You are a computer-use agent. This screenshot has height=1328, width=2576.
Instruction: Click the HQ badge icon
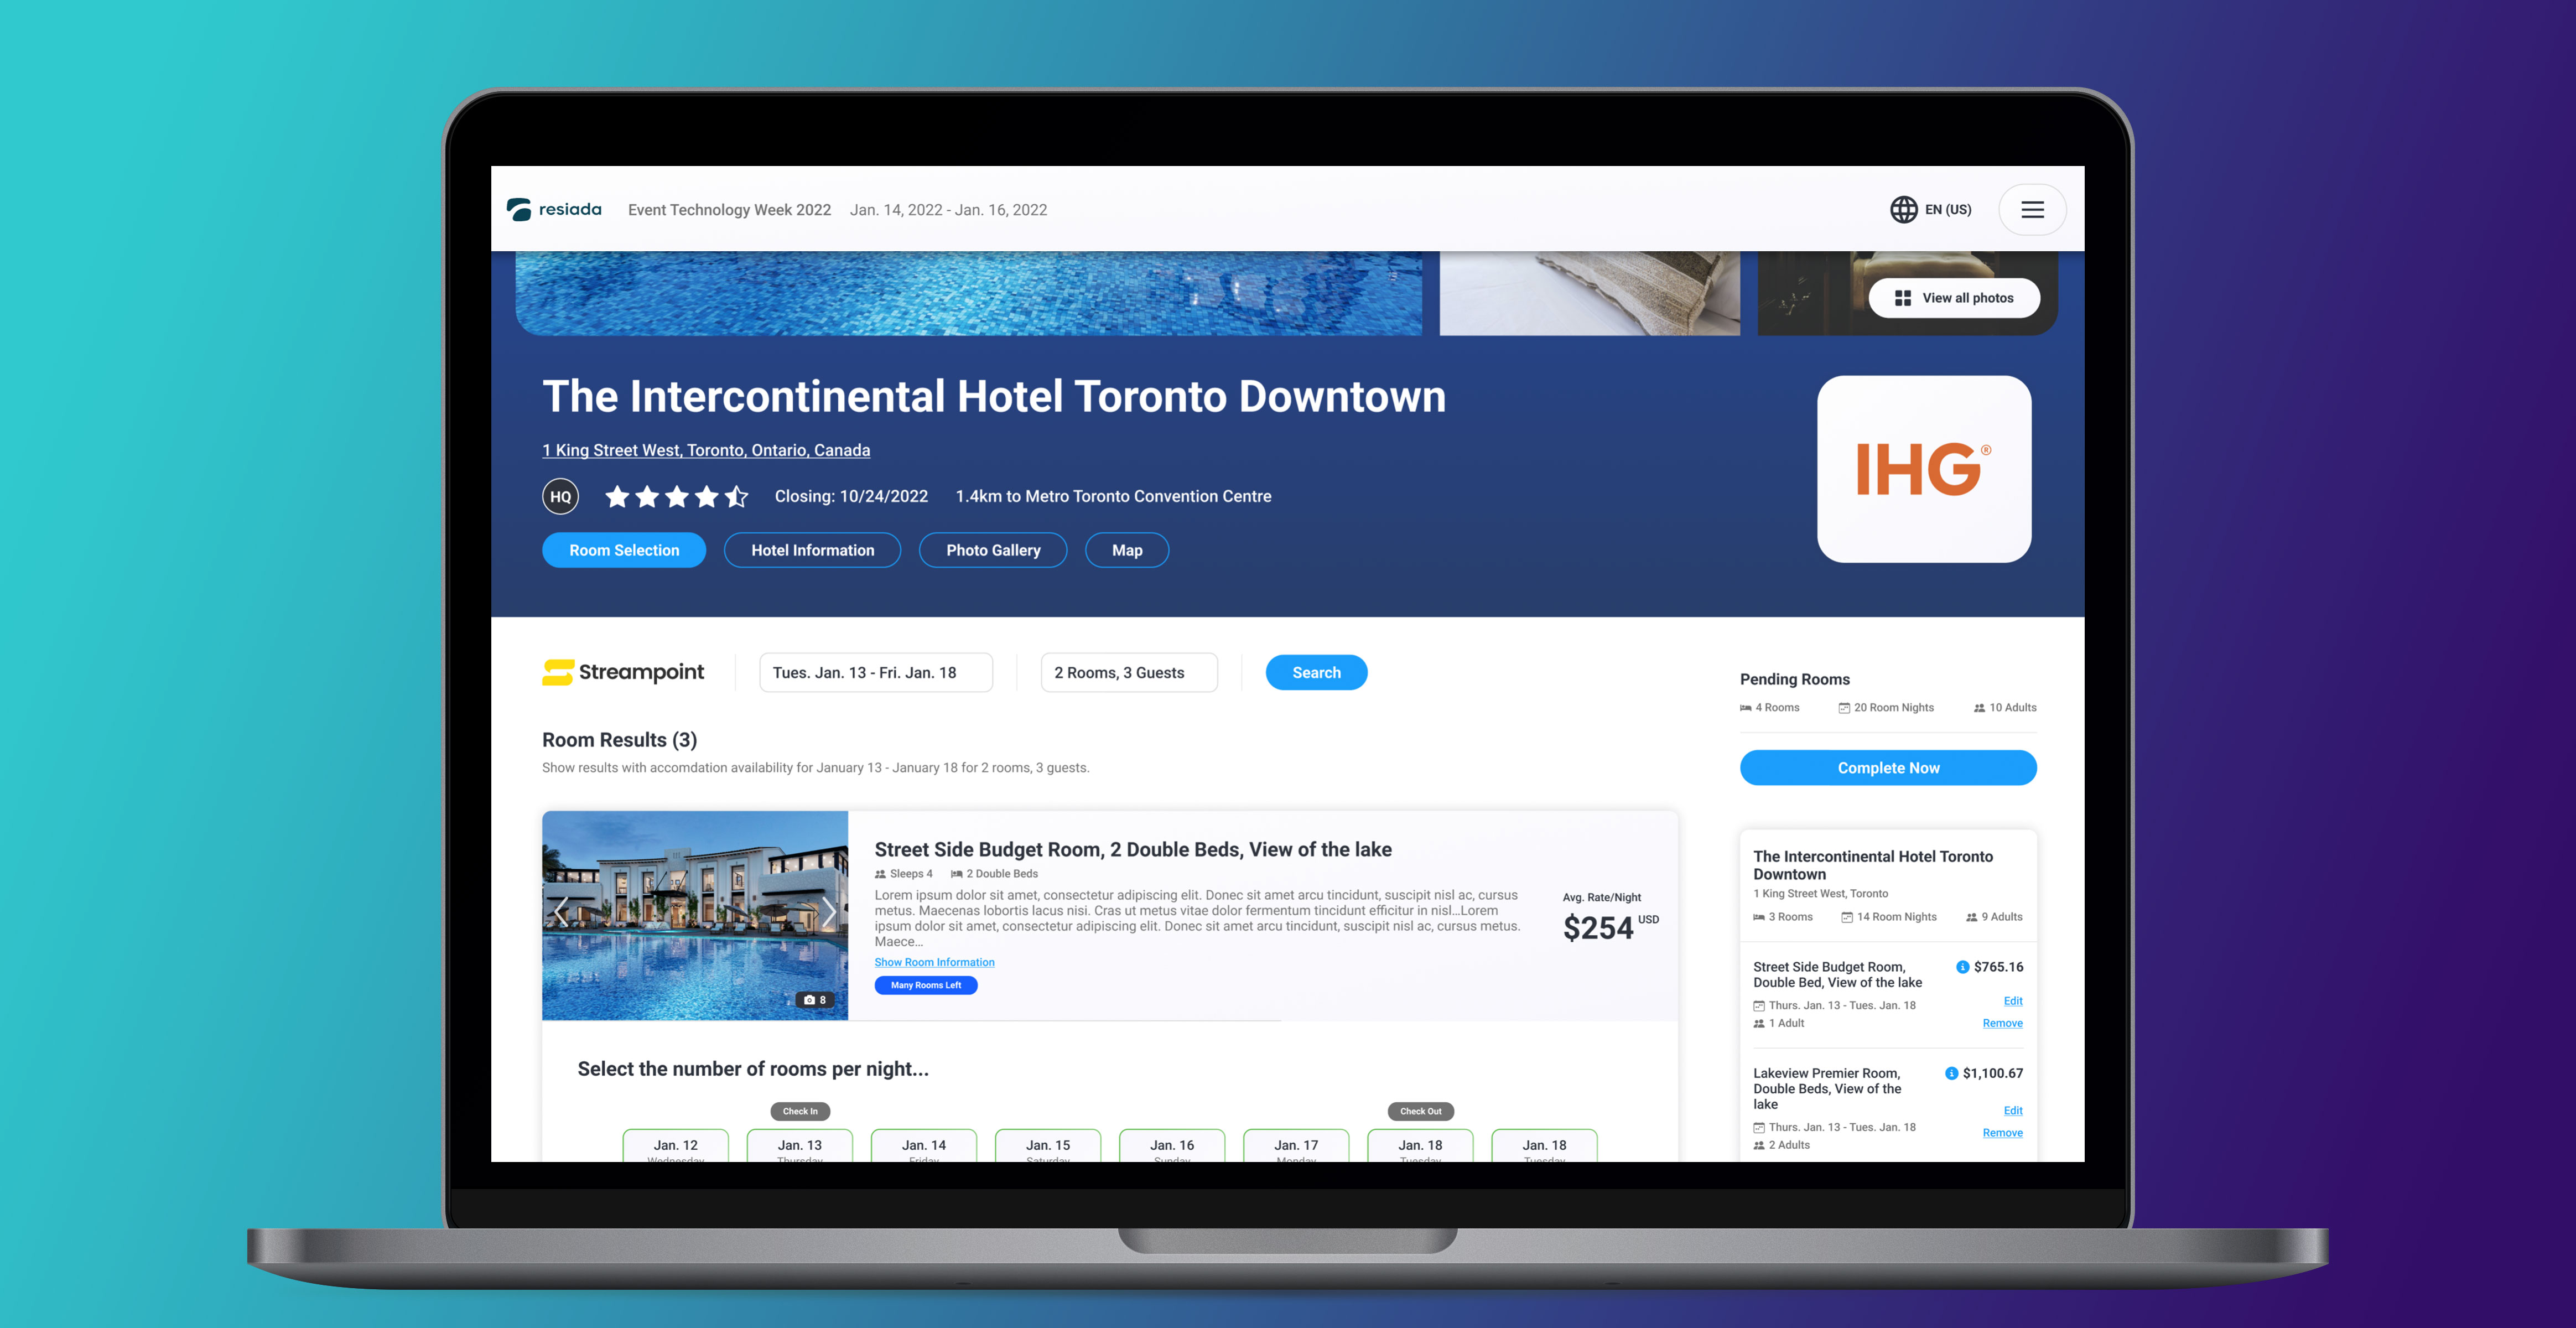pyautogui.click(x=560, y=496)
